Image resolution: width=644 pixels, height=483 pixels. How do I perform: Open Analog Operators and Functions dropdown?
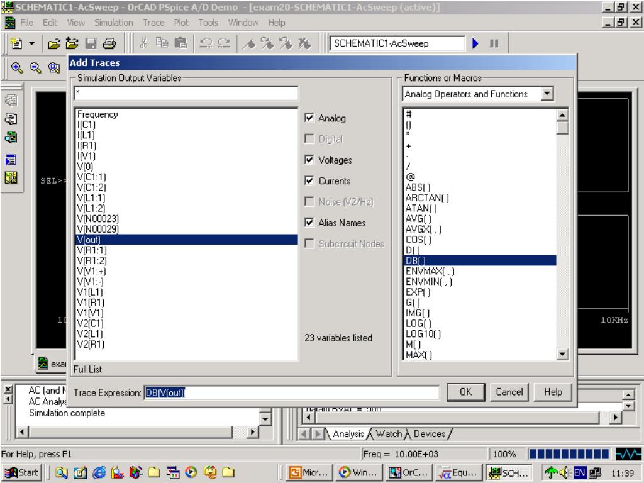[546, 94]
